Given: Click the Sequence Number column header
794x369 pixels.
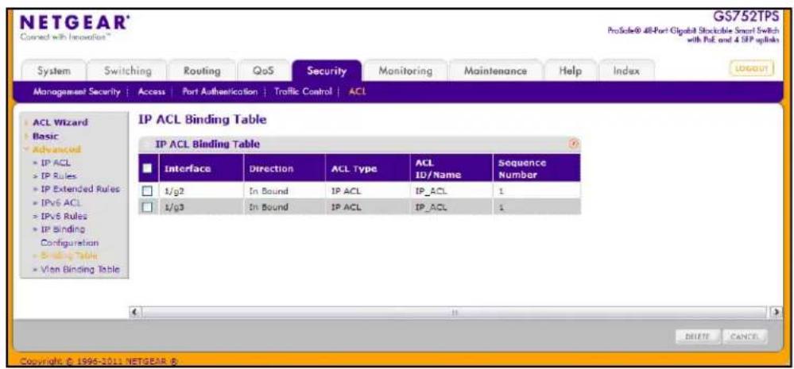Looking at the screenshot, I should (x=536, y=168).
